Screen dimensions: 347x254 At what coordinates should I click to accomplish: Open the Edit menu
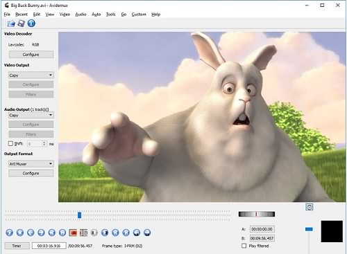click(37, 15)
